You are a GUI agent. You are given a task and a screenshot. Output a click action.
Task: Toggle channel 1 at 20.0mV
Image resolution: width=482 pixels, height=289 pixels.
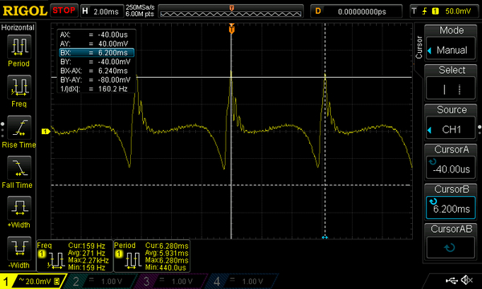[x=32, y=281]
